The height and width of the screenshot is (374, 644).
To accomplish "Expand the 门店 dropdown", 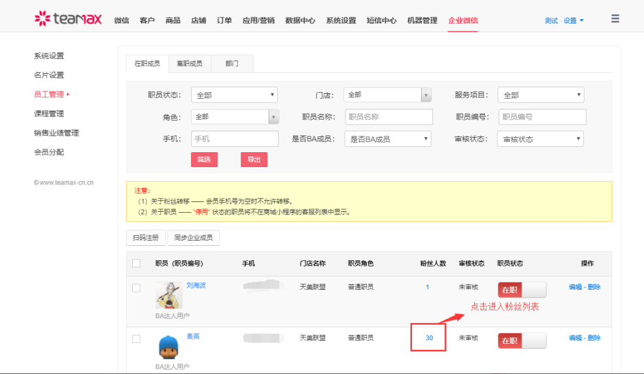I will 387,95.
